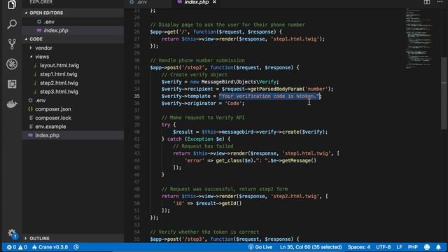Open the Extensions view icon
448x252 pixels.
point(12,84)
